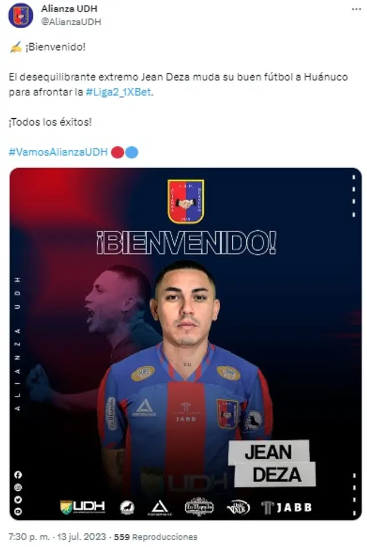
Task: Open the #VamosAlianzaUDH hashtag
Action: 58,152
